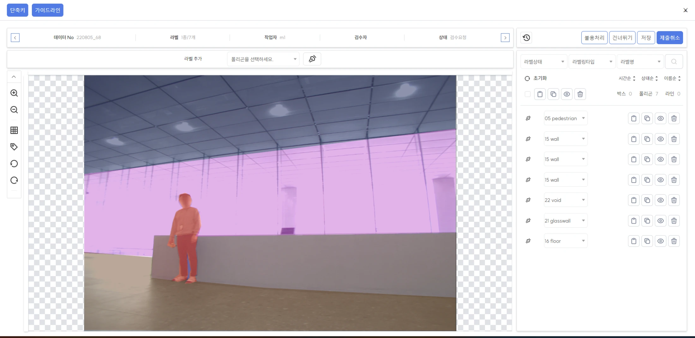Click pen edit icon for 16 floor
695x338 pixels.
click(x=528, y=241)
